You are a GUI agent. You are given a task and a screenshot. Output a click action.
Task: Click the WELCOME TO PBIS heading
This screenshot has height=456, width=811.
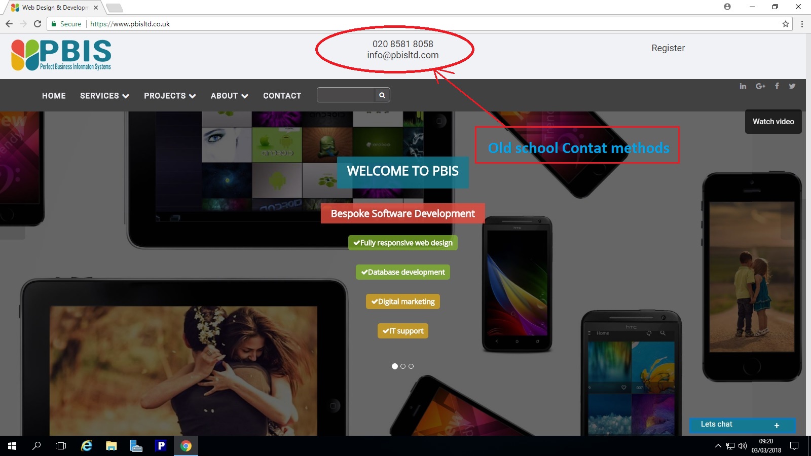[x=403, y=171]
